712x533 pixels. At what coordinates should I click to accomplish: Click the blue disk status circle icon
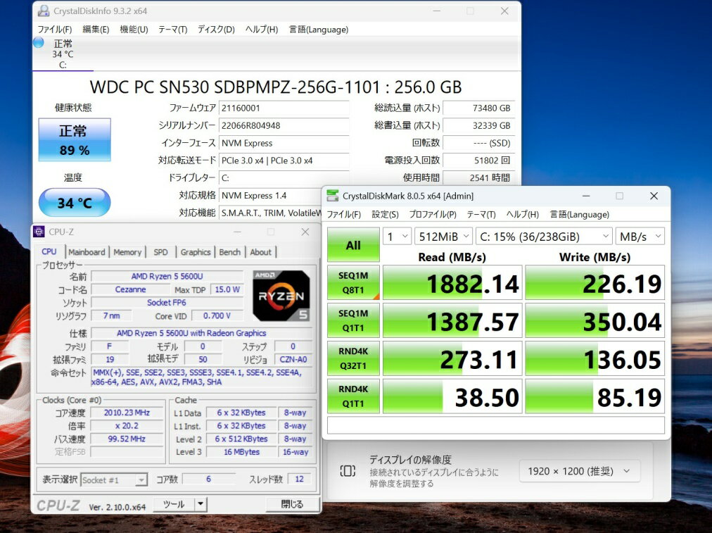coord(39,42)
